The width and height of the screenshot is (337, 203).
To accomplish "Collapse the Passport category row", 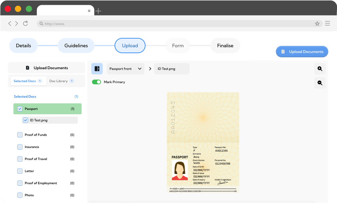I will tap(47, 109).
